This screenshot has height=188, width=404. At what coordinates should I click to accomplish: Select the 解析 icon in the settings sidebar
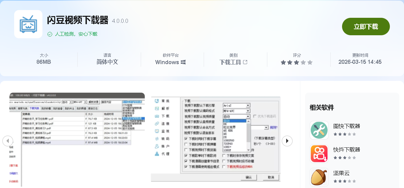pyautogui.click(x=157, y=108)
